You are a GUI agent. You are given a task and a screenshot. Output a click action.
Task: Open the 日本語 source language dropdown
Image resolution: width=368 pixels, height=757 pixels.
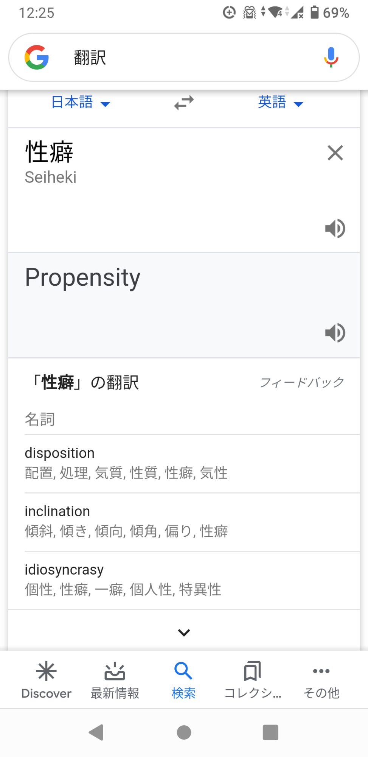pyautogui.click(x=80, y=103)
